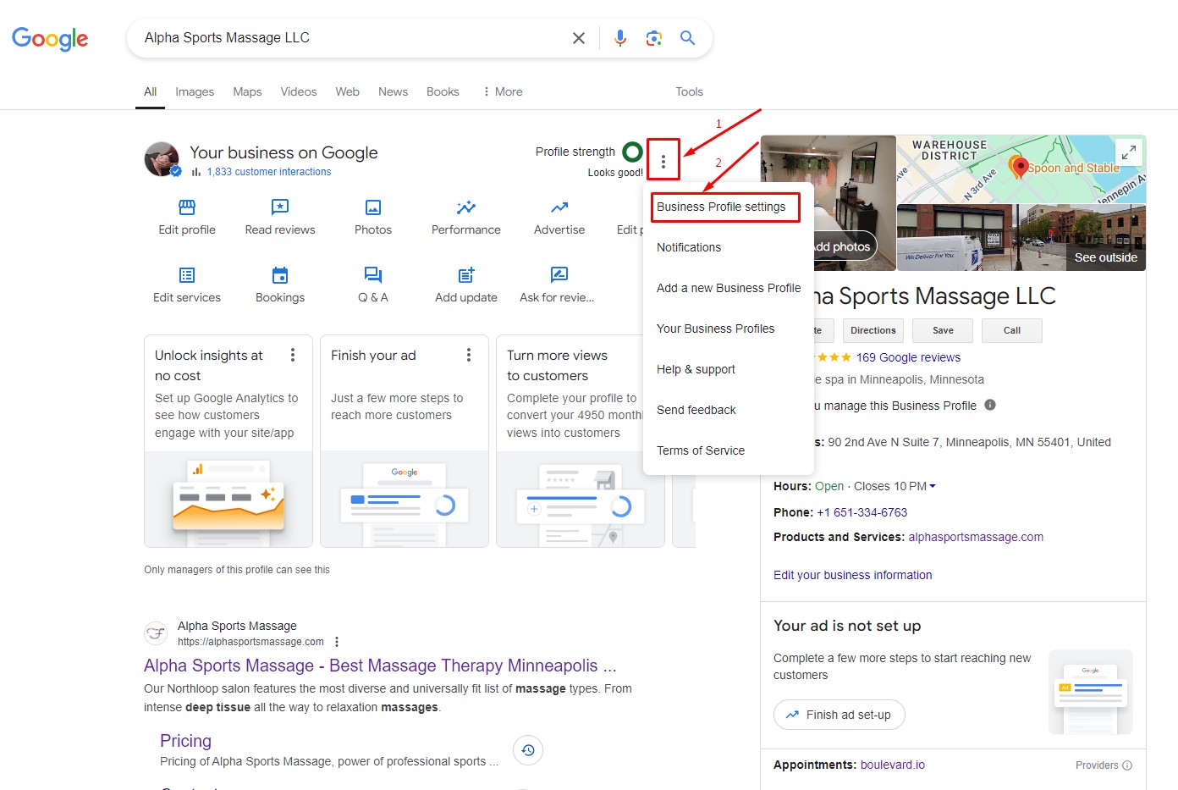Search by voice using microphone icon
The height and width of the screenshot is (790, 1178).
[x=620, y=38]
